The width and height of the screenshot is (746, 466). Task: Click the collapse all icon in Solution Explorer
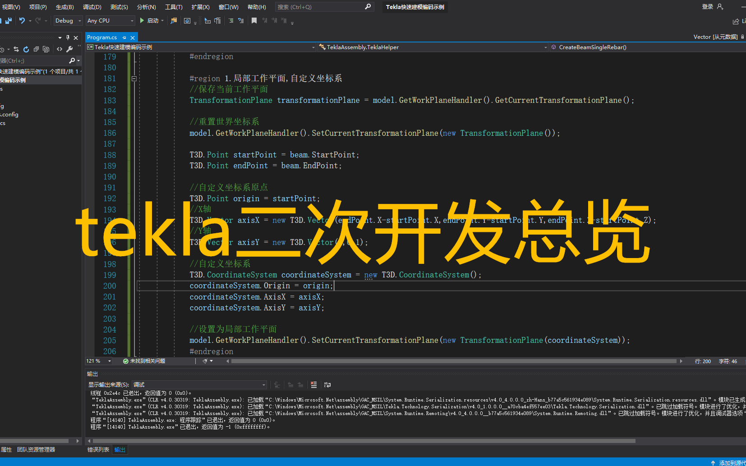click(36, 49)
